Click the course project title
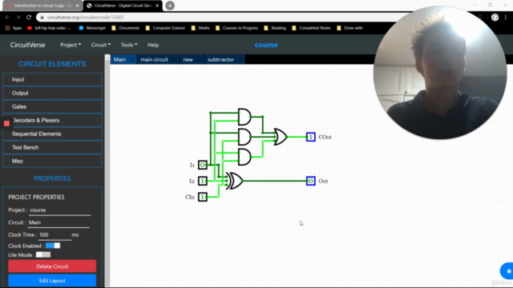Viewport: 513px width, 288px height. (266, 45)
